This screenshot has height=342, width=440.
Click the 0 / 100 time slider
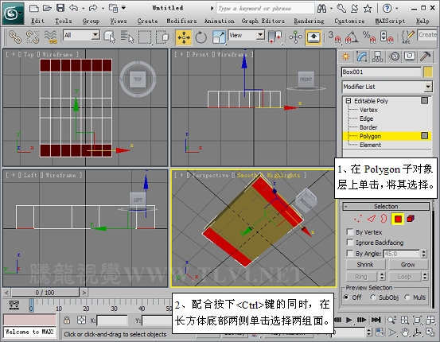point(45,293)
